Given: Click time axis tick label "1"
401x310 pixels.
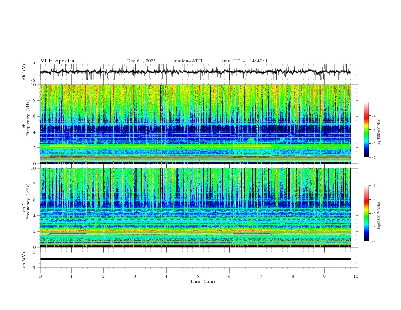Looking at the screenshot, I should [71, 276].
